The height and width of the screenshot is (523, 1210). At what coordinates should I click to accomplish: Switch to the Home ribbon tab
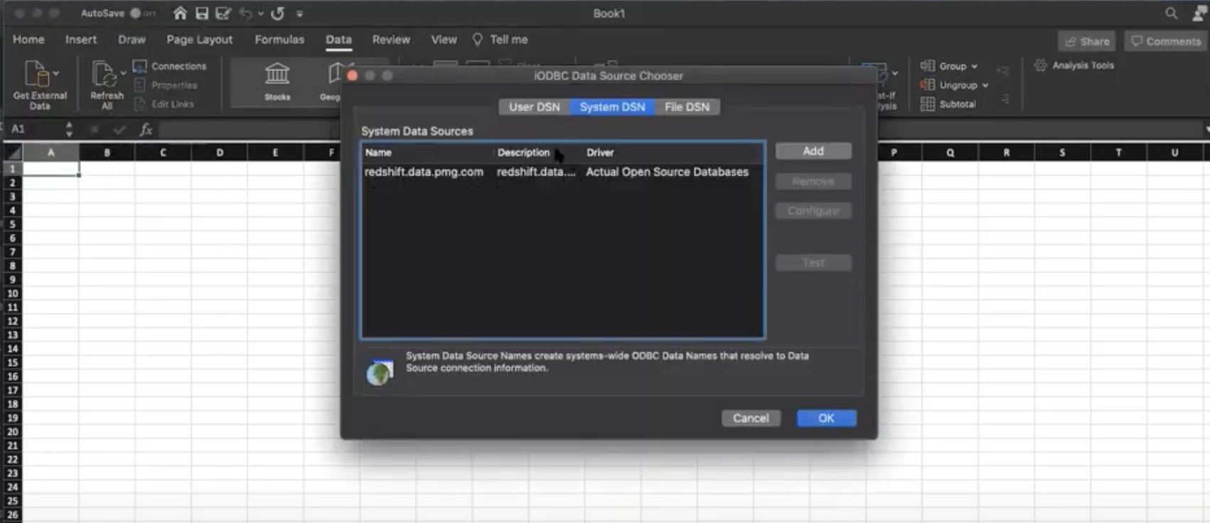28,40
